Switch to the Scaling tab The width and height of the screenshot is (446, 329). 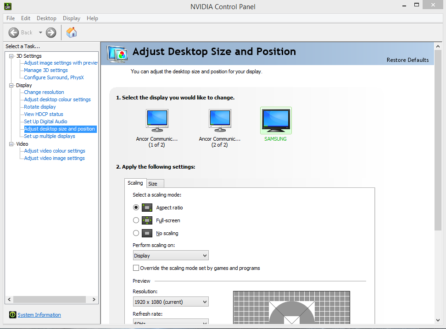[x=135, y=183]
